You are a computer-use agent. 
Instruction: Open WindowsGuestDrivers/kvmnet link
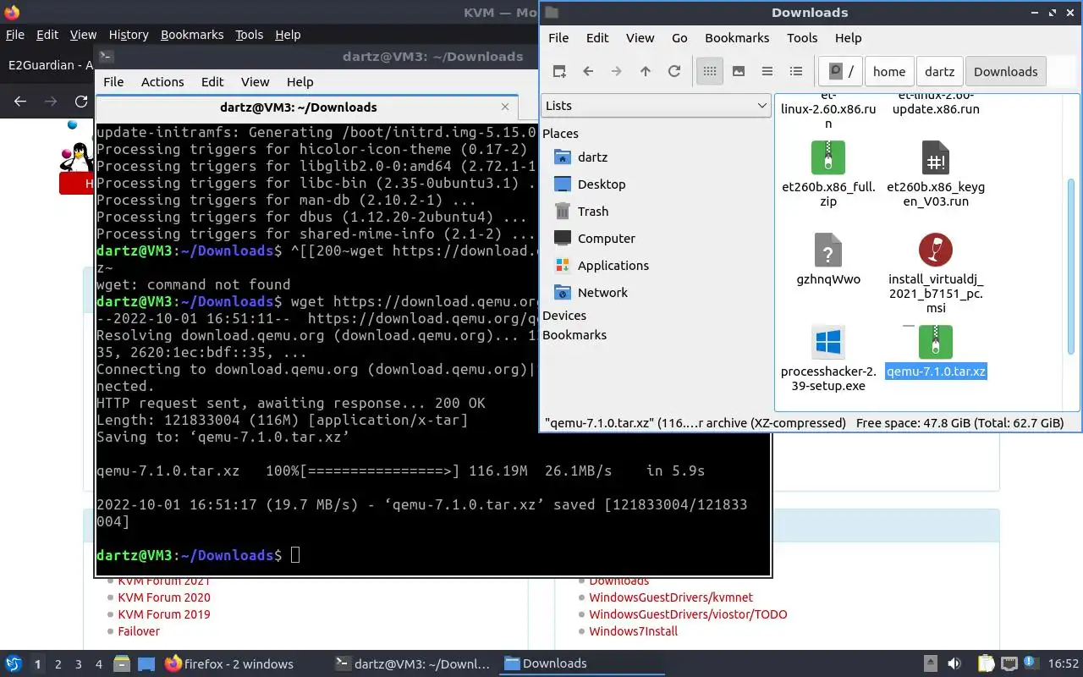coord(671,597)
